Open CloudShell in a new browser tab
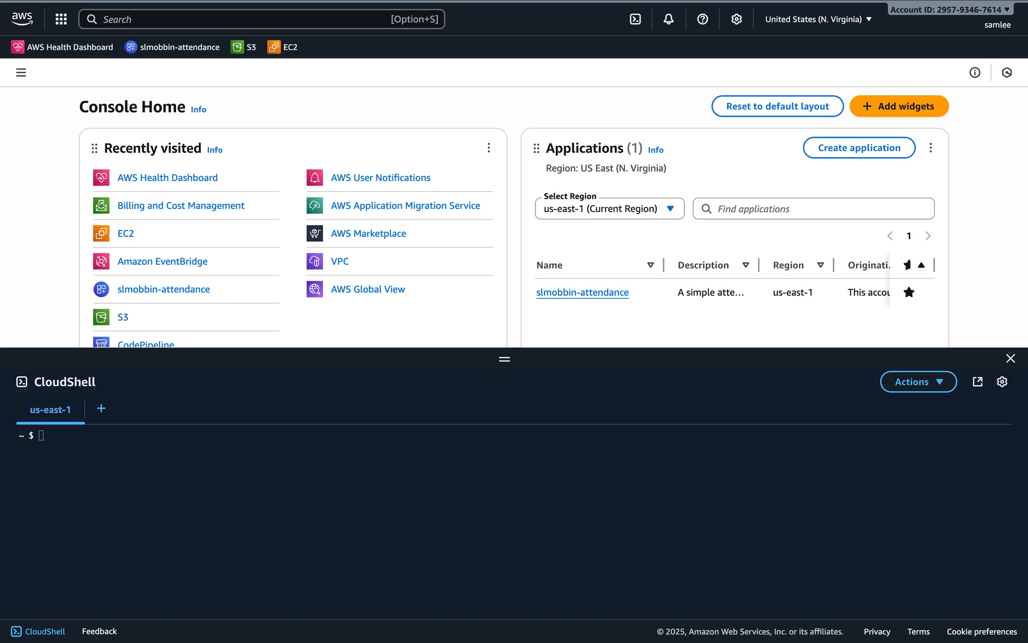The width and height of the screenshot is (1028, 643). pyautogui.click(x=977, y=382)
